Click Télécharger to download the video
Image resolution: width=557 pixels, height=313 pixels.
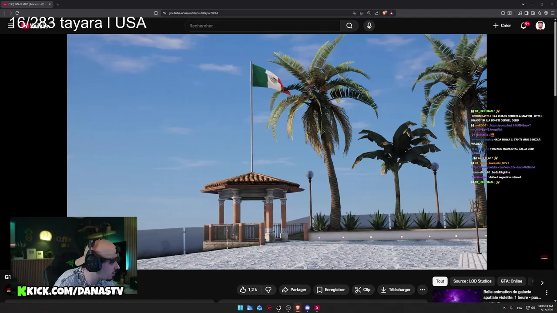pos(396,290)
